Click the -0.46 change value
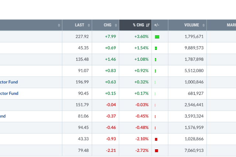Image resolution: width=236 pixels, height=157 pixels. pos(111,128)
